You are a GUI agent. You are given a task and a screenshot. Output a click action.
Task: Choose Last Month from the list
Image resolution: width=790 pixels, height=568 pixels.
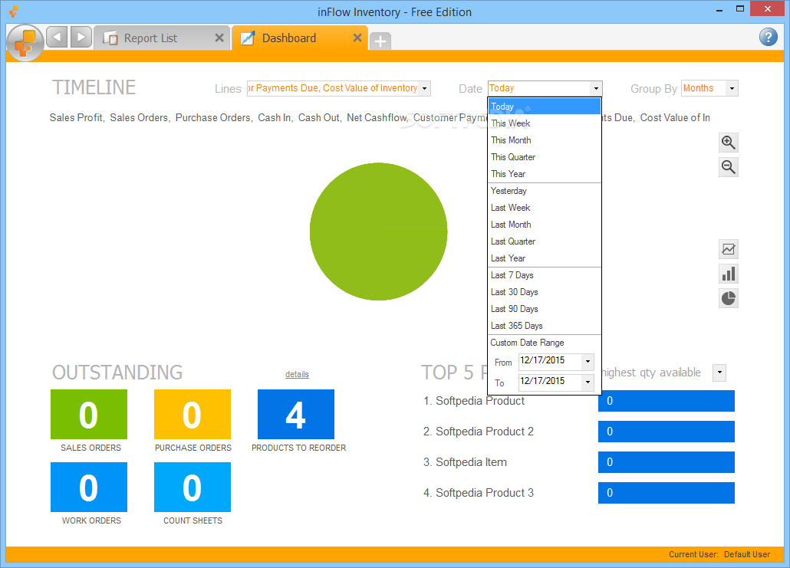tap(544, 225)
